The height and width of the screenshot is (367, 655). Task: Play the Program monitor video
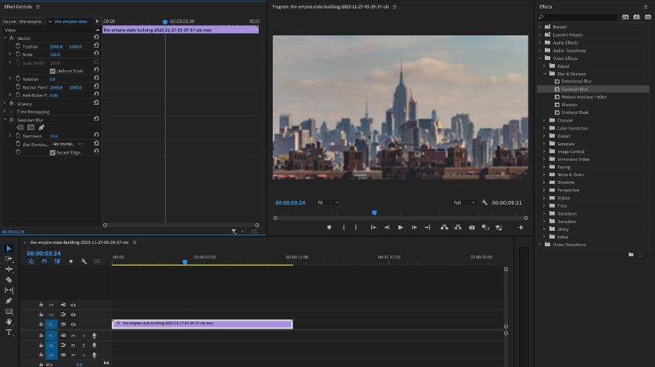[x=401, y=227]
